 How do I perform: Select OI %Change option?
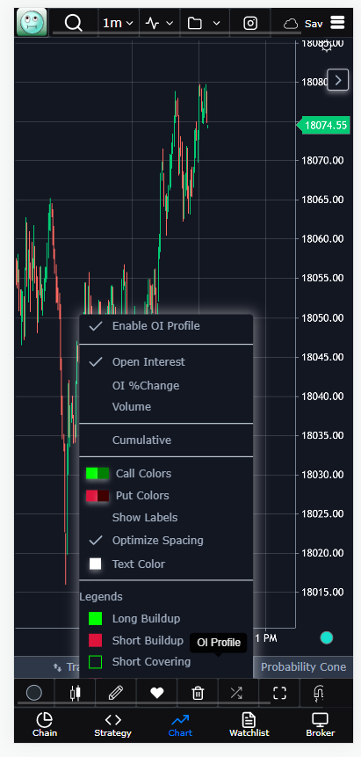pos(166,386)
